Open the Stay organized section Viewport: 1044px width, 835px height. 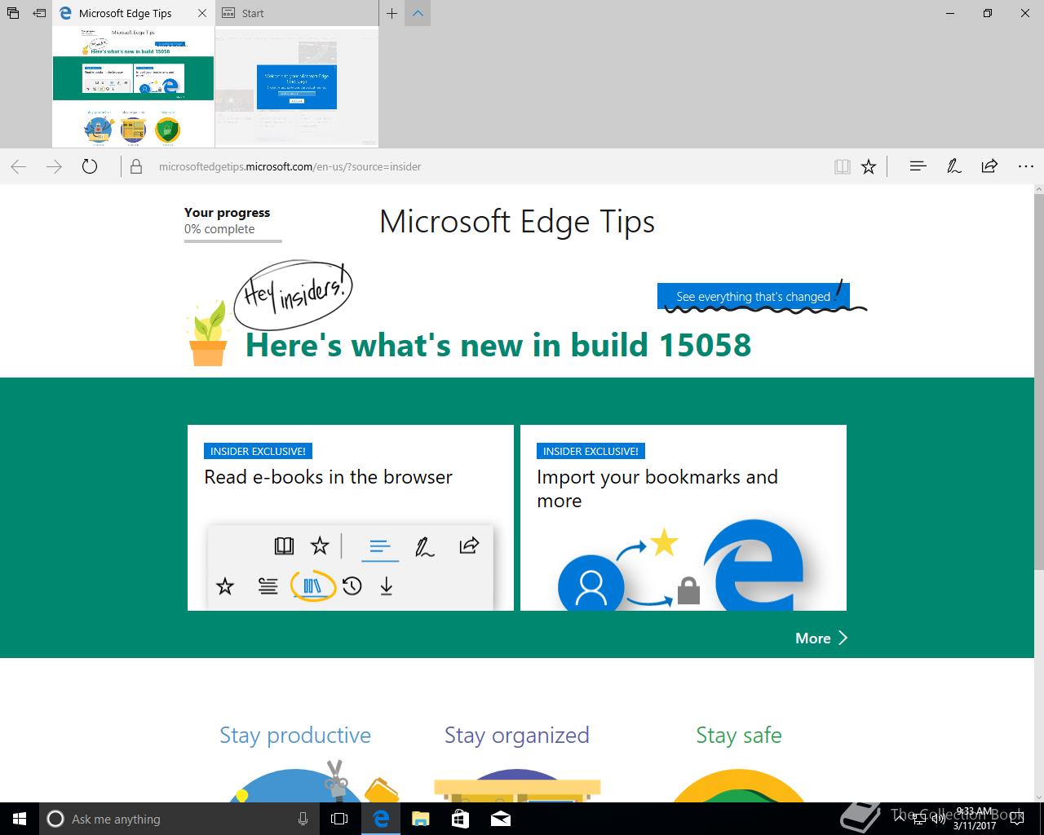click(x=517, y=736)
